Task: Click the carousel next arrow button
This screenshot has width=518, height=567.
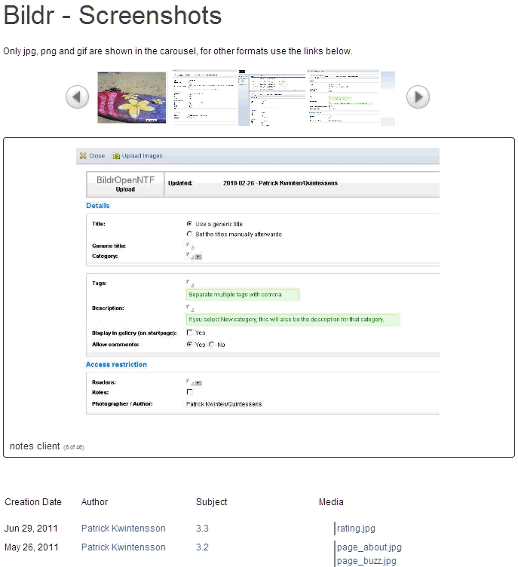Action: pos(418,97)
